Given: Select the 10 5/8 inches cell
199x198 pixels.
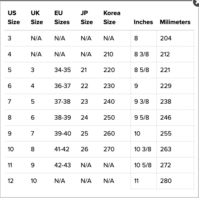Looking at the screenshot, I should pyautogui.click(x=142, y=165).
